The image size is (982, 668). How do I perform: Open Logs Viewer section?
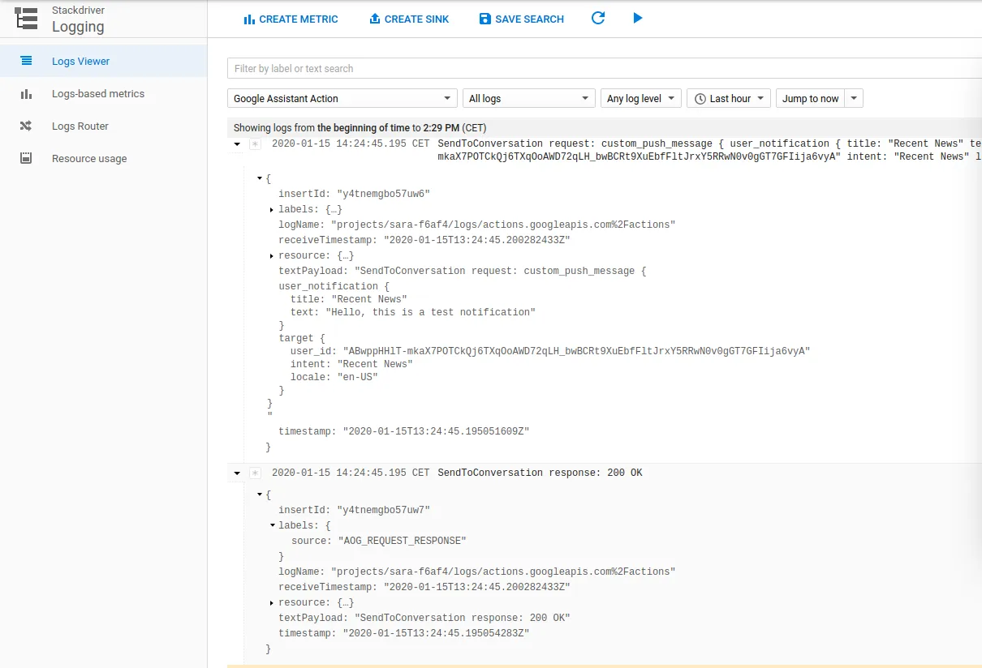coord(103,61)
